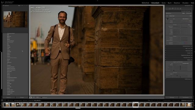Click the Belichtung exposure slider

click(180, 26)
